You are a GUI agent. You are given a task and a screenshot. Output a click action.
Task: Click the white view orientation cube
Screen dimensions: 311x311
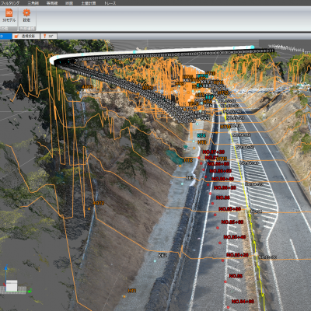pyautogui.click(x=12, y=285)
